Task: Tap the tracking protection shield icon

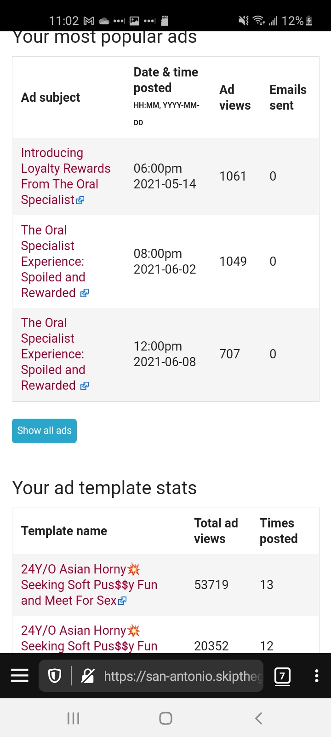Action: pos(55,676)
